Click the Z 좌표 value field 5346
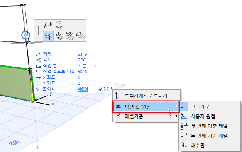 [83, 89]
